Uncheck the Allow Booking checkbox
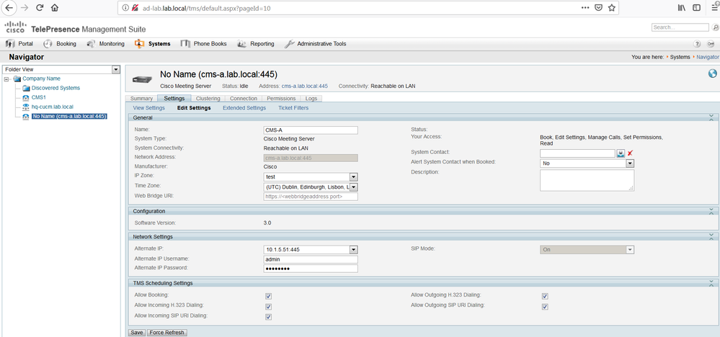Image resolution: width=720 pixels, height=337 pixels. [x=269, y=296]
